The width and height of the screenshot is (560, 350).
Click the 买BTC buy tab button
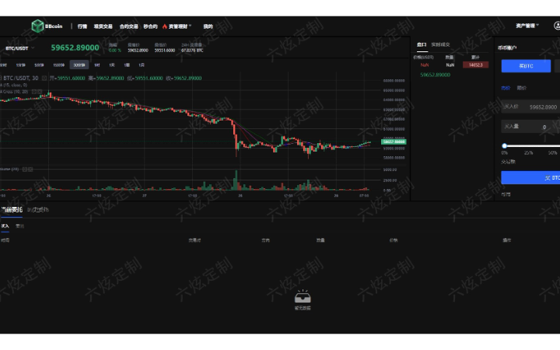526,66
